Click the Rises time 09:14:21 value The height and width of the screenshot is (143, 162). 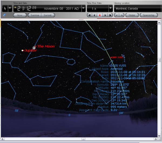point(128,72)
